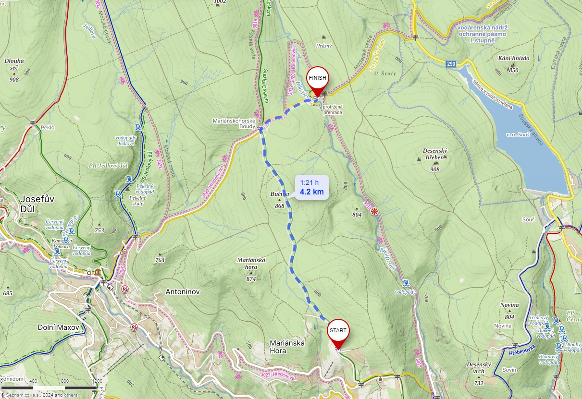The height and width of the screenshot is (399, 582).
Task: Click the Mariánskohorské Boudy place label
Action: [x=235, y=124]
